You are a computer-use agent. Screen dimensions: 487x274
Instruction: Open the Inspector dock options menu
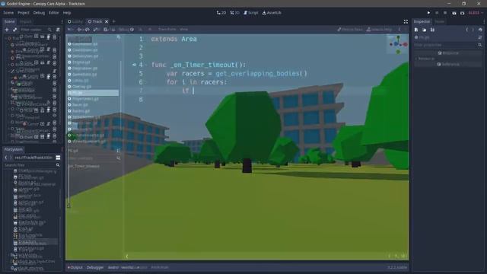click(x=484, y=21)
